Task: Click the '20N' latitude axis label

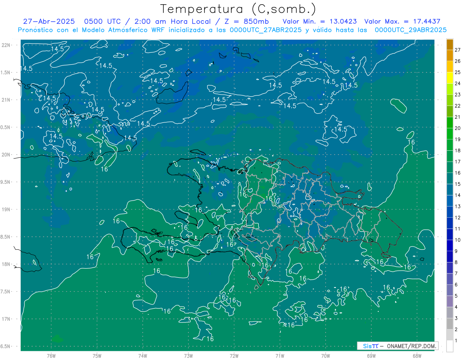Action: tap(6, 155)
